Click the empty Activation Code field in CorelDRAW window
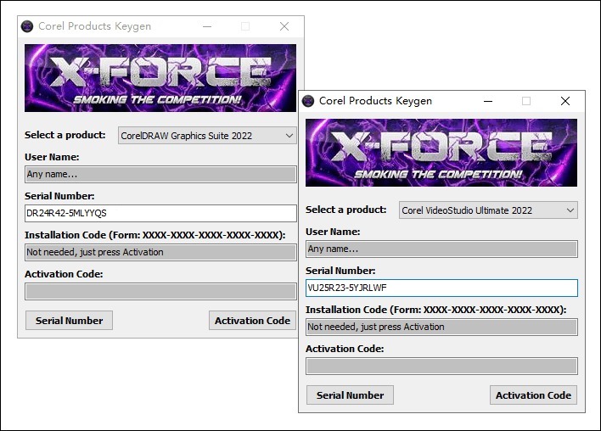The width and height of the screenshot is (601, 431). [x=160, y=292]
